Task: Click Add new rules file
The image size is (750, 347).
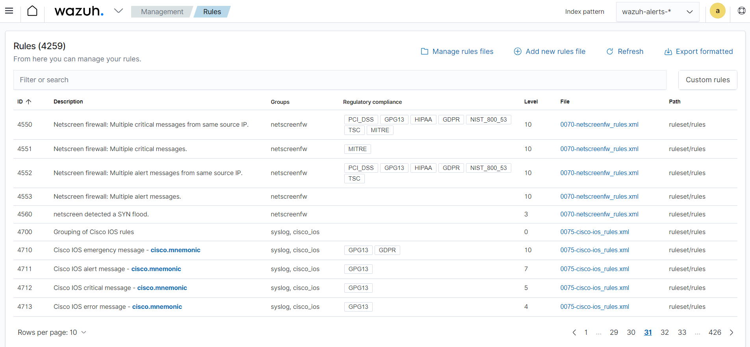Action: tap(550, 52)
